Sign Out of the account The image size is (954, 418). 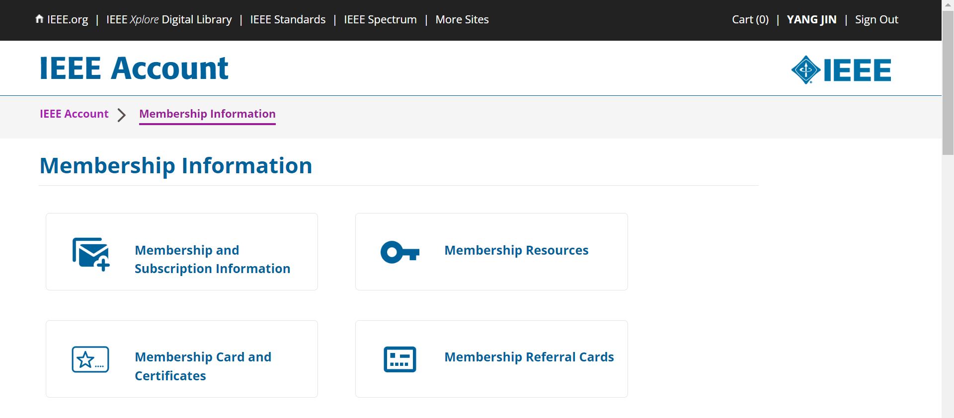click(876, 20)
